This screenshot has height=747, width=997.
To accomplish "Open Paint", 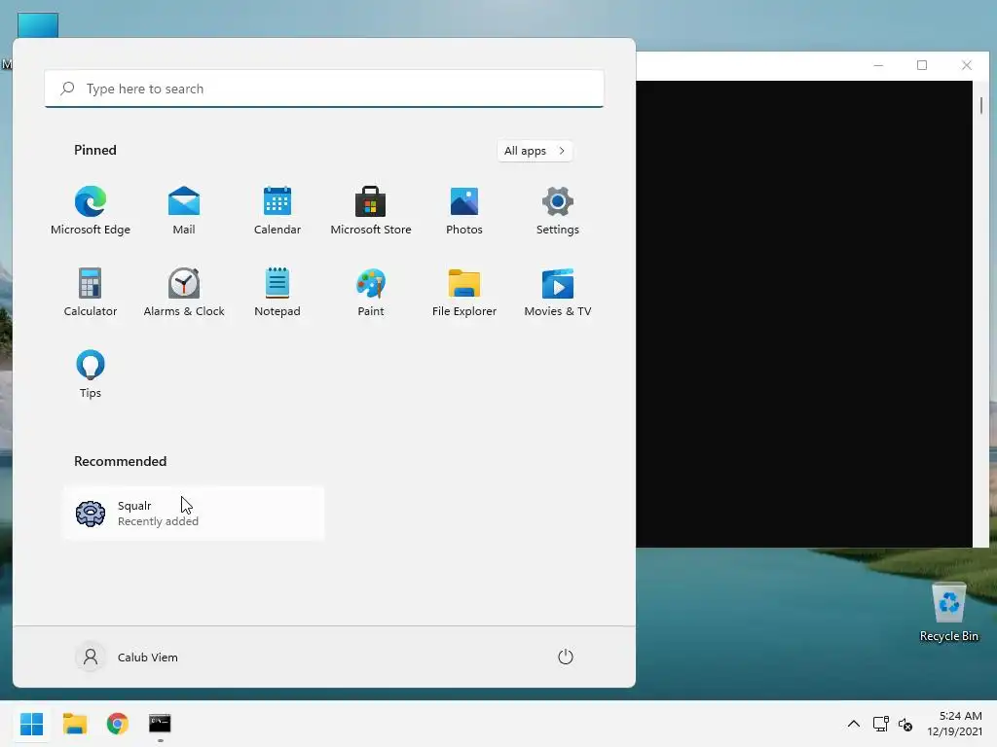I will point(371,293).
